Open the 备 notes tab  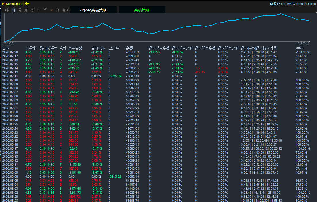tap(58, 10)
